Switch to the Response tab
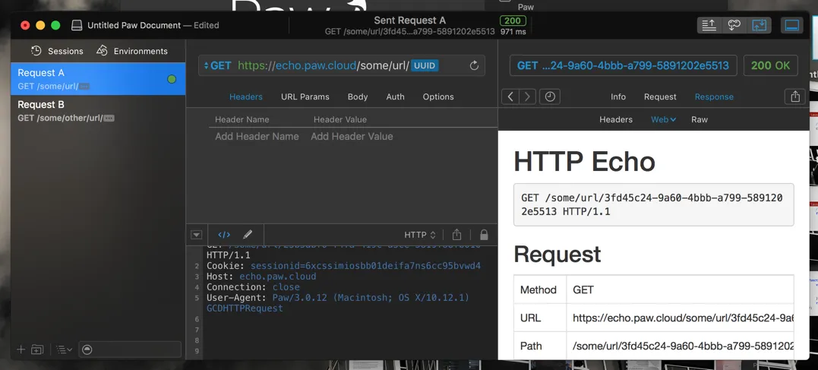The width and height of the screenshot is (818, 370). (x=714, y=96)
